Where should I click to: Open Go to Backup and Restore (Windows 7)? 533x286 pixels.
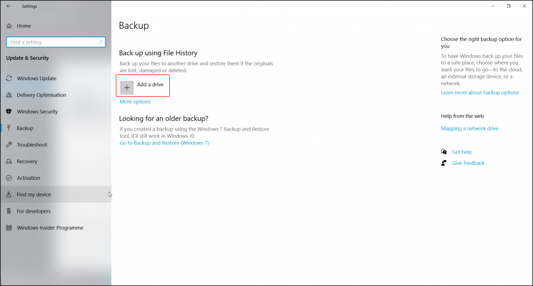pyautogui.click(x=164, y=143)
